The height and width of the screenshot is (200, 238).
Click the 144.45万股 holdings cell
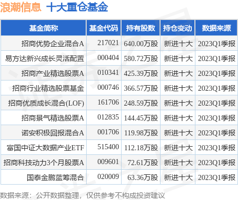(141, 118)
